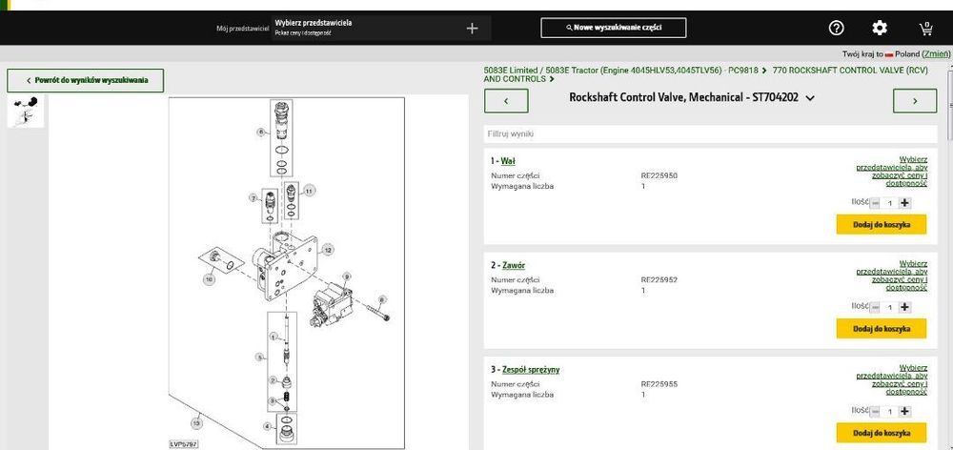Image resolution: width=953 pixels, height=450 pixels.
Task: Select Wybierz przedstawiciela dealer selector
Action: click(x=380, y=28)
